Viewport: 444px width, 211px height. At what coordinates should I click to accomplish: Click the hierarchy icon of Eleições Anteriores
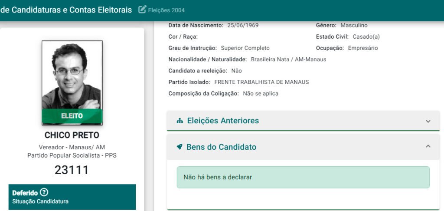click(x=180, y=121)
